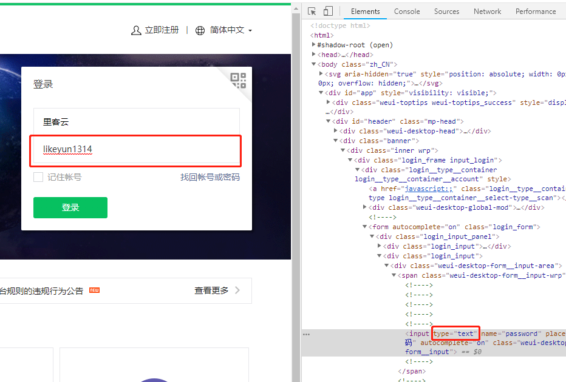This screenshot has height=382, width=566.
Task: Click the 里客云 account input field
Action: [137, 122]
